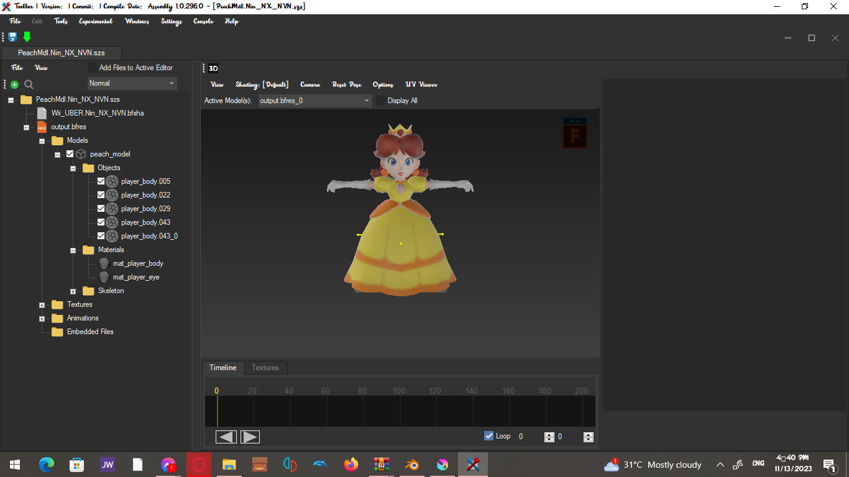Click the peach_model cube icon
The width and height of the screenshot is (849, 477).
(81, 153)
